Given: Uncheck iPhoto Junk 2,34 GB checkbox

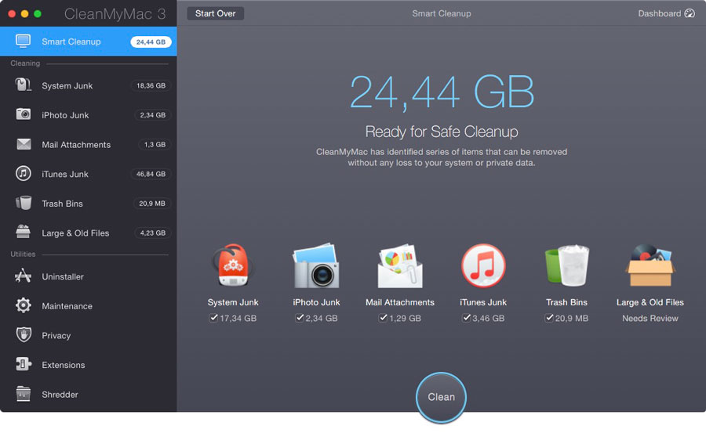Looking at the screenshot, I should pos(300,318).
